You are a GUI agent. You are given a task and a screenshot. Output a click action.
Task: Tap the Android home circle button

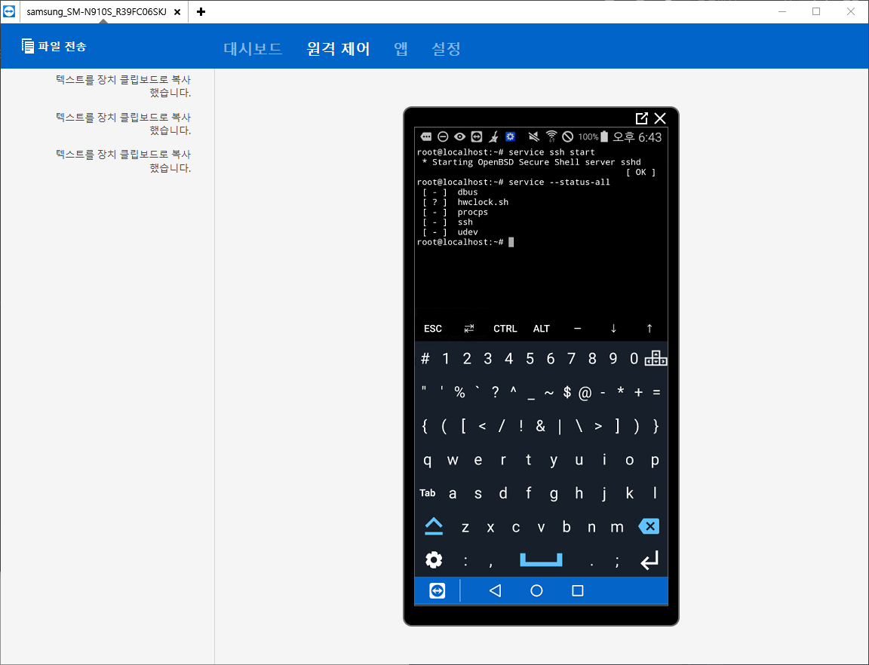tap(536, 591)
